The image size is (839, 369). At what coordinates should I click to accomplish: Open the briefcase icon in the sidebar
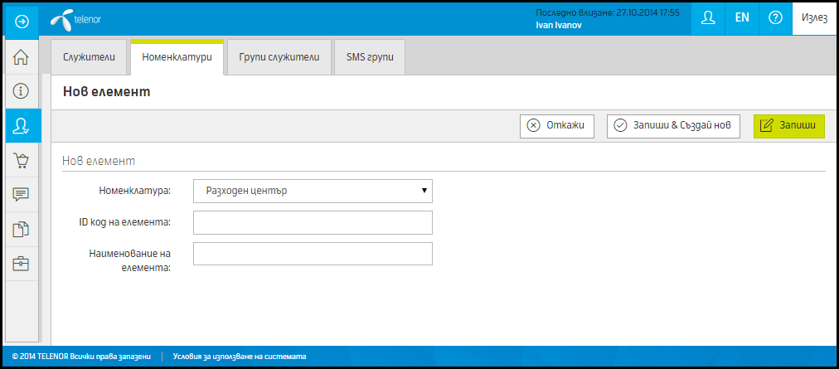pos(22,264)
